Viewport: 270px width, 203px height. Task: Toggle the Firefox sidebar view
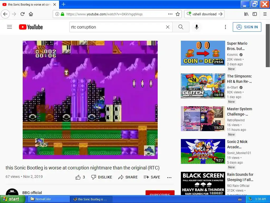click(255, 14)
